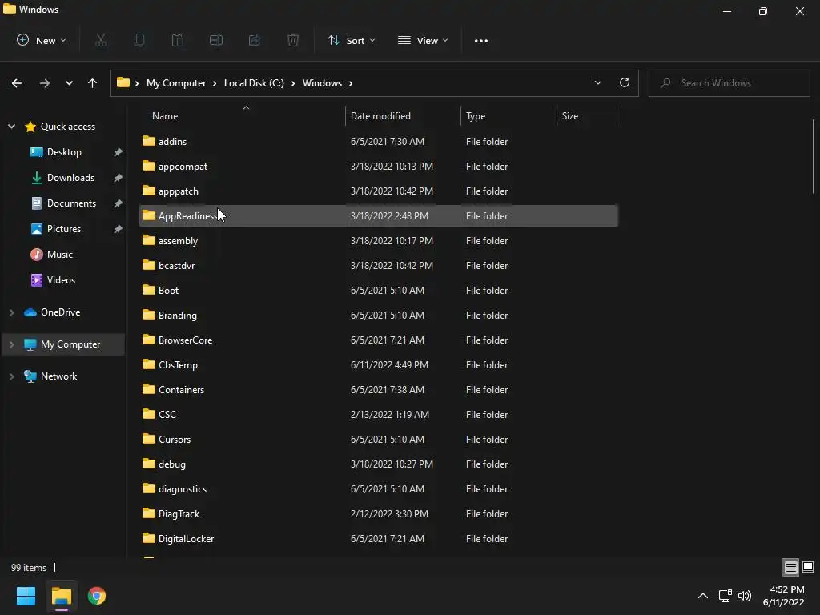This screenshot has height=615, width=820.
Task: Select Videos in the sidebar
Action: pyautogui.click(x=61, y=280)
